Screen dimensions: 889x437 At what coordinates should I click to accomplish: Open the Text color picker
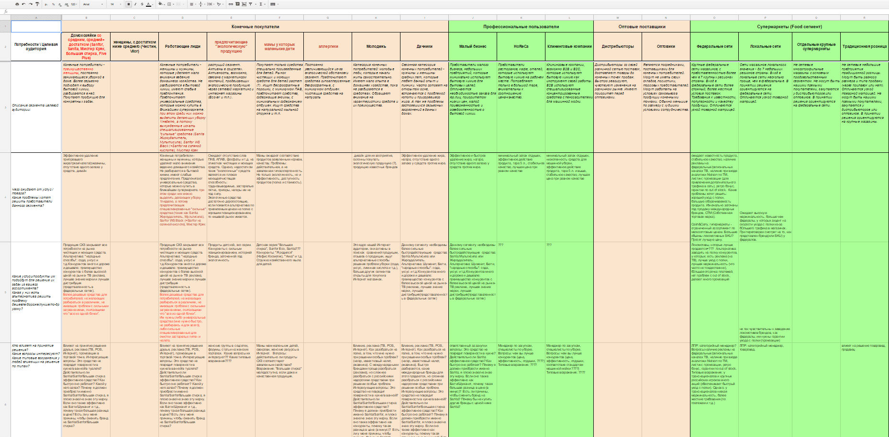tap(149, 4)
